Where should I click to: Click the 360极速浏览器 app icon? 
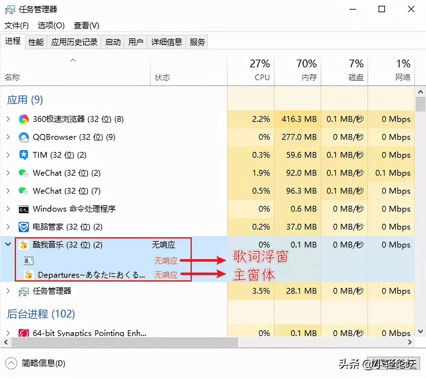pos(23,119)
